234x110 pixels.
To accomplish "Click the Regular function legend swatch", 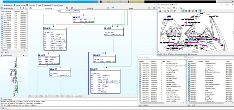I will (15, 5).
